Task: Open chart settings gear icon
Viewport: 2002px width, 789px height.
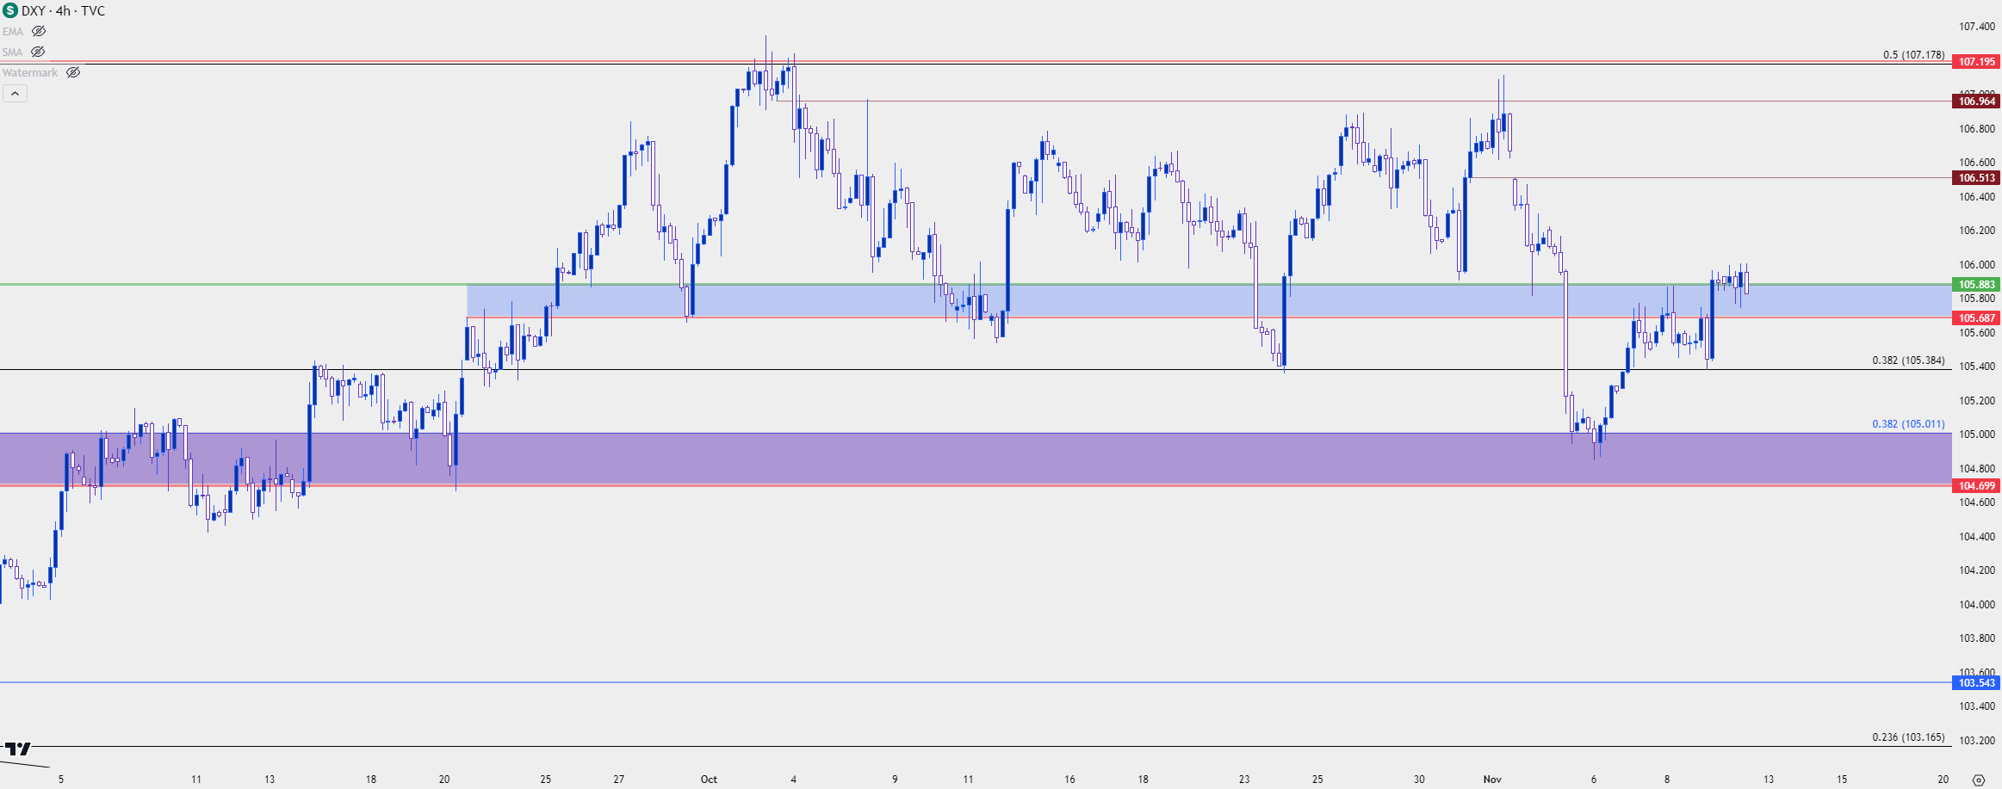Action: coord(1978,780)
